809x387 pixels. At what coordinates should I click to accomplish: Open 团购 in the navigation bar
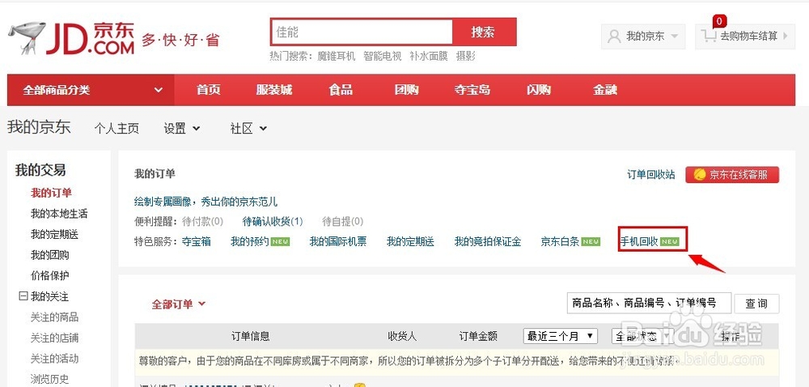[x=407, y=90]
